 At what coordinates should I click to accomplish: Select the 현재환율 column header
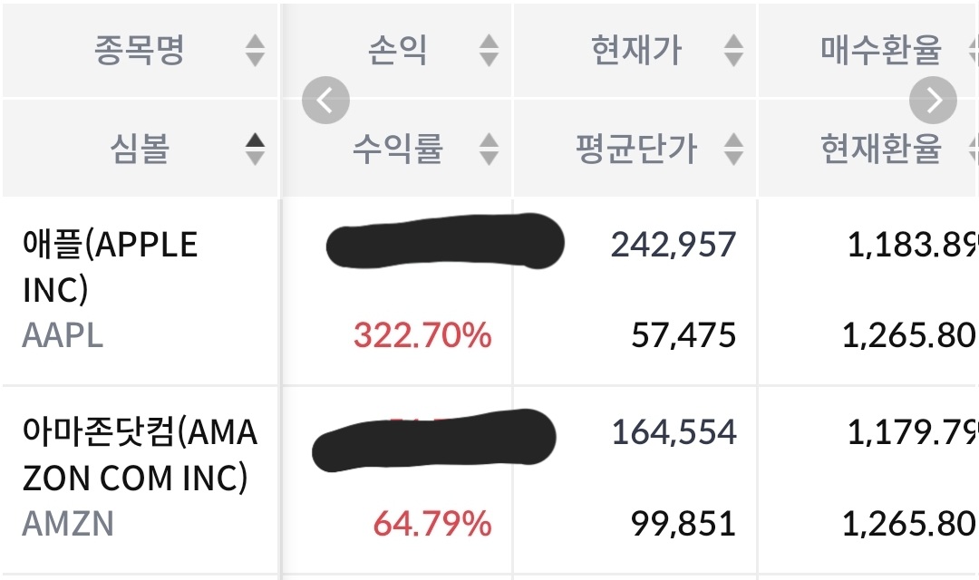tap(880, 149)
